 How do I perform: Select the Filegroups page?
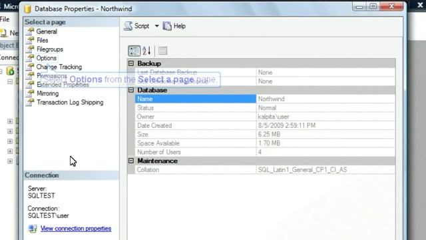[x=50, y=49]
